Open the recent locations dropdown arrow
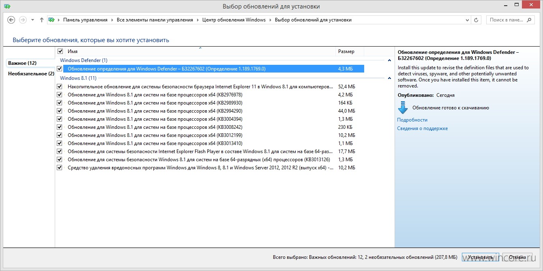Screen dimensions: 543x271 [x=33, y=20]
